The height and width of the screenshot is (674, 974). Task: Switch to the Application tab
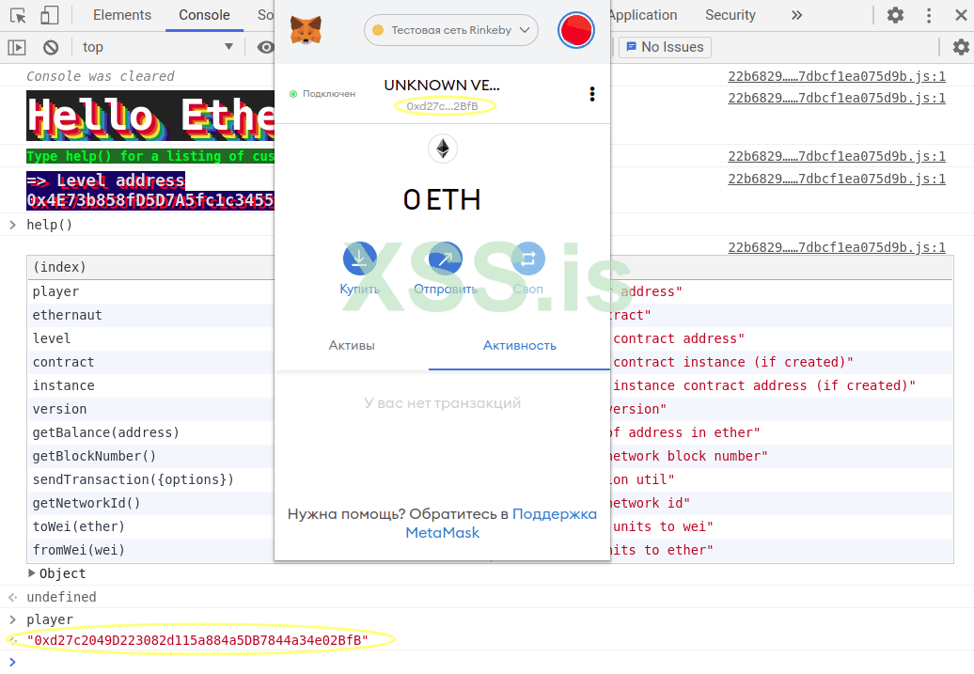tap(643, 15)
